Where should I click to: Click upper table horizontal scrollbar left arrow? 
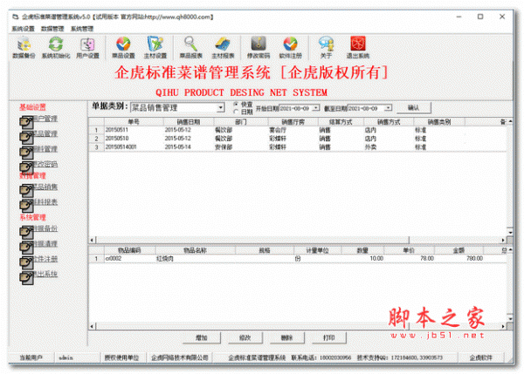tap(93, 240)
